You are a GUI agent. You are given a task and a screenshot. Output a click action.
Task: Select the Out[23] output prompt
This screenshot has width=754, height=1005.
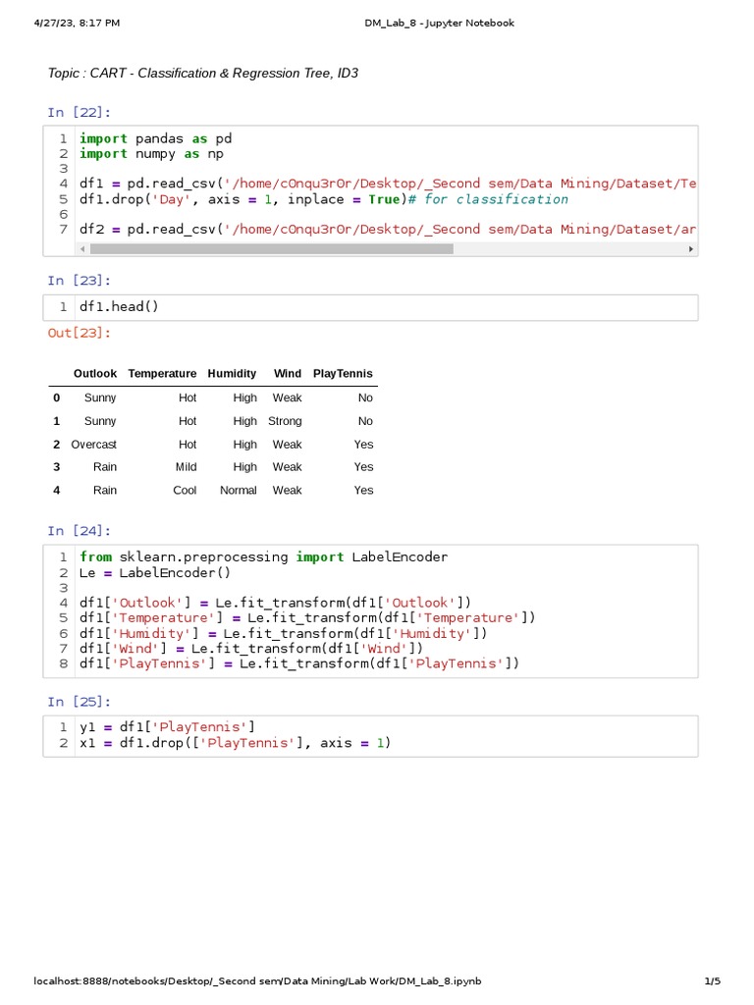pos(79,333)
